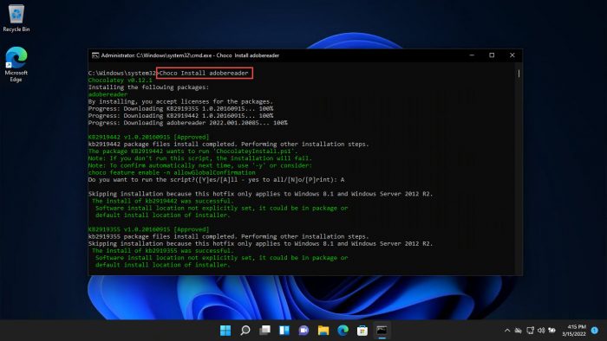Image resolution: width=607 pixels, height=341 pixels.
Task: Minimize the Command Prompt window
Action: (472, 55)
